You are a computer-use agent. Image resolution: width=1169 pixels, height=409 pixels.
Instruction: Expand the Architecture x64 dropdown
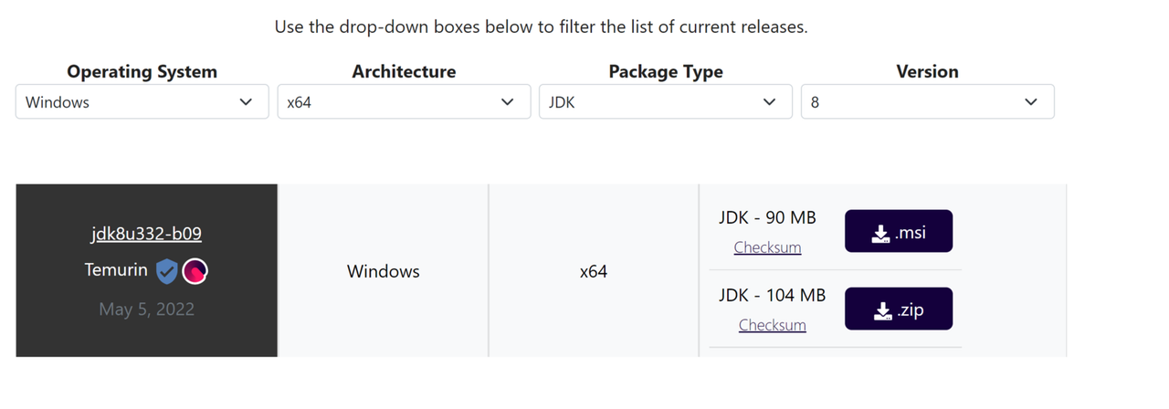click(x=404, y=102)
